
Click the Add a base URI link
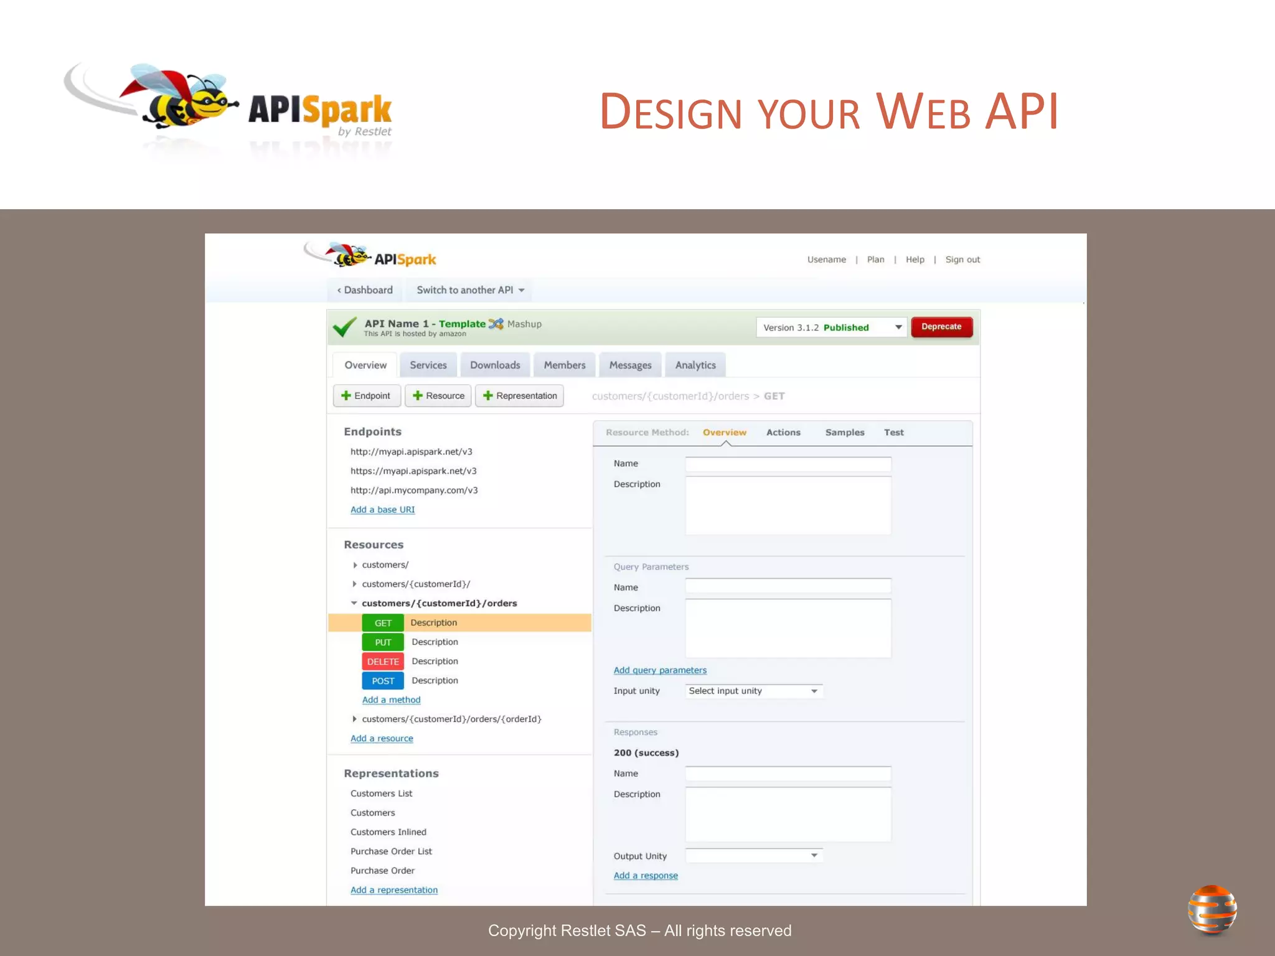coord(382,510)
